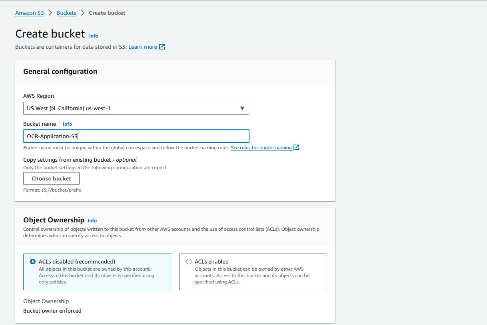Open the Learn more link about buckets
Screen dimensions: 487x325
click(x=143, y=47)
